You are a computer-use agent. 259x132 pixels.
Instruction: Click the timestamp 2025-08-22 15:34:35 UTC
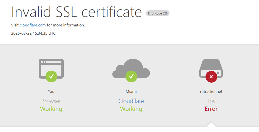click(x=33, y=33)
